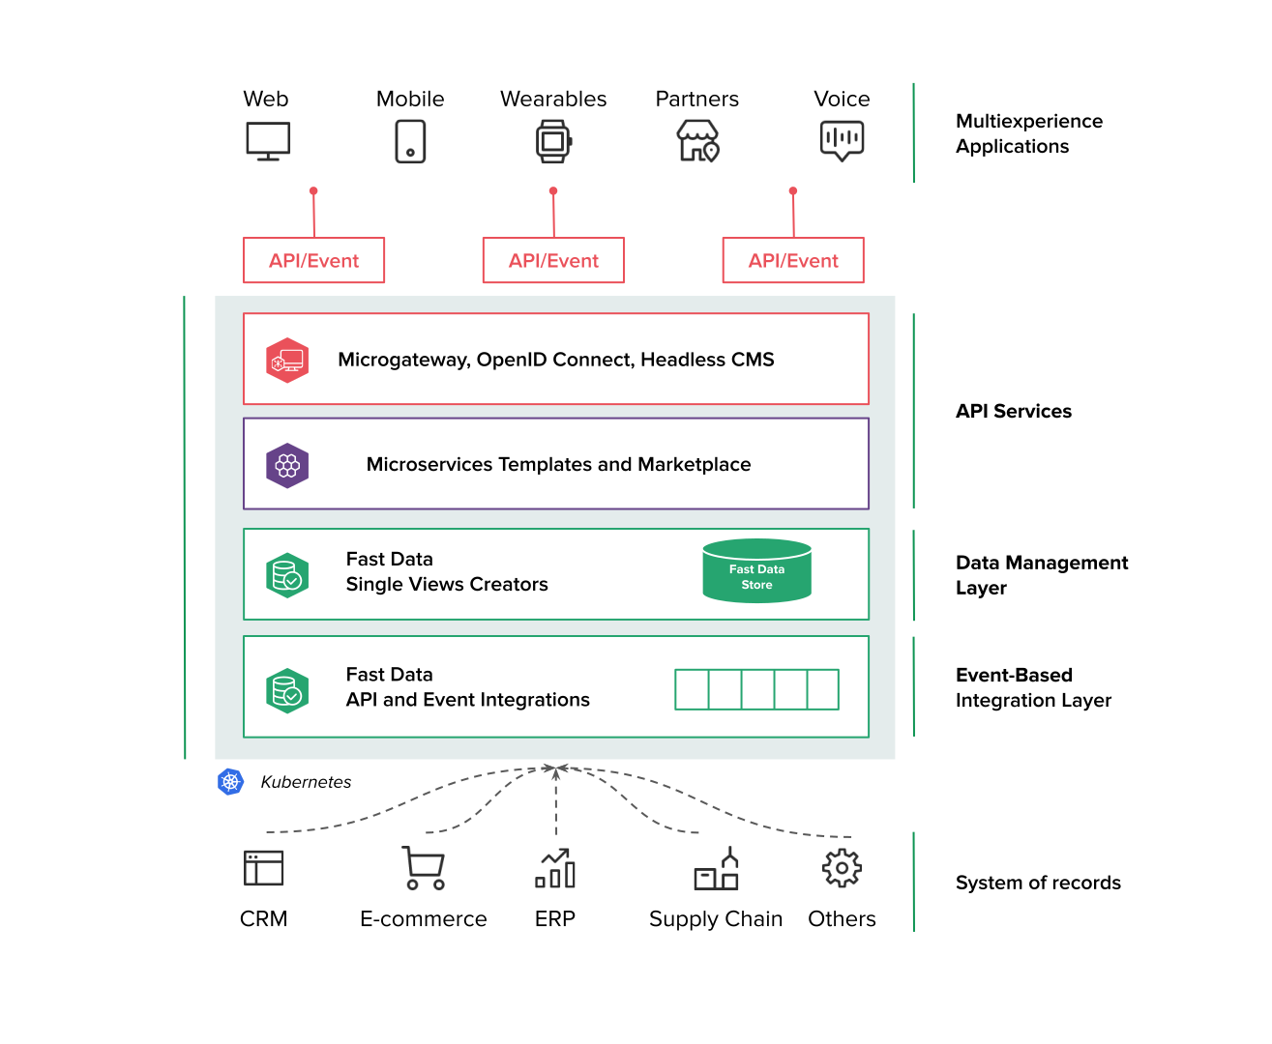The width and height of the screenshot is (1272, 1044).
Task: Click the Single Views Creators hexagon icon
Action: pos(287,576)
